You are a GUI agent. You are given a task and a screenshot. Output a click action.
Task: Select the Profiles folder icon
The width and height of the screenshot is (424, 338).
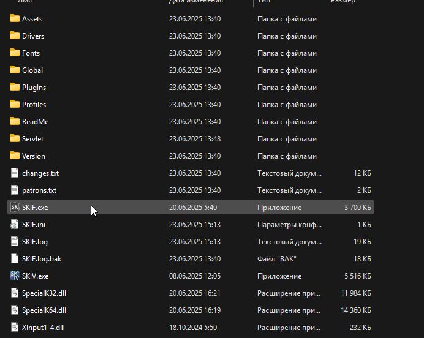click(x=15, y=104)
